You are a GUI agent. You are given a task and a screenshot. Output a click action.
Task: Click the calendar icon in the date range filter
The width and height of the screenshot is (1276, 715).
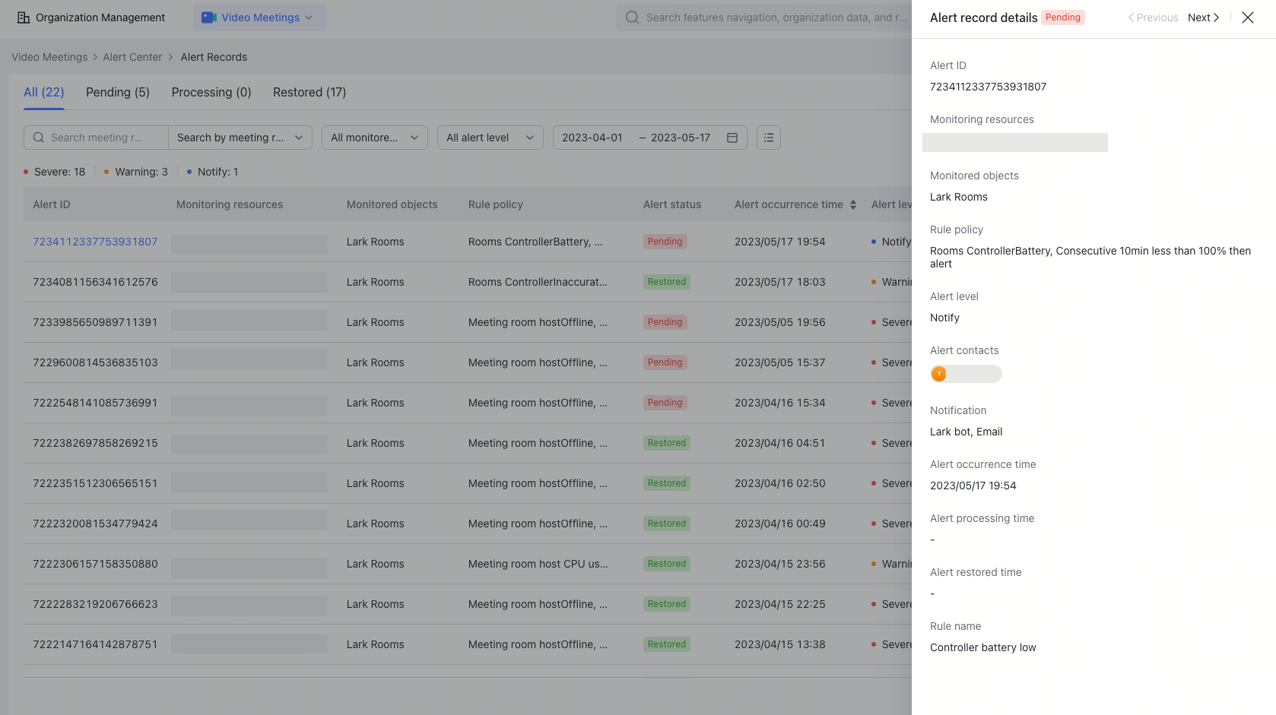click(x=732, y=138)
